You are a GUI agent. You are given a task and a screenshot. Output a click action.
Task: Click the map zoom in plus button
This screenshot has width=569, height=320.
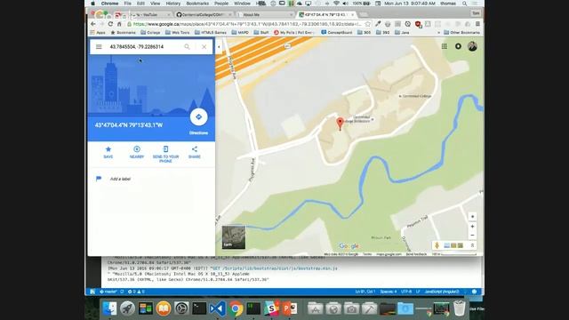tap(472, 227)
